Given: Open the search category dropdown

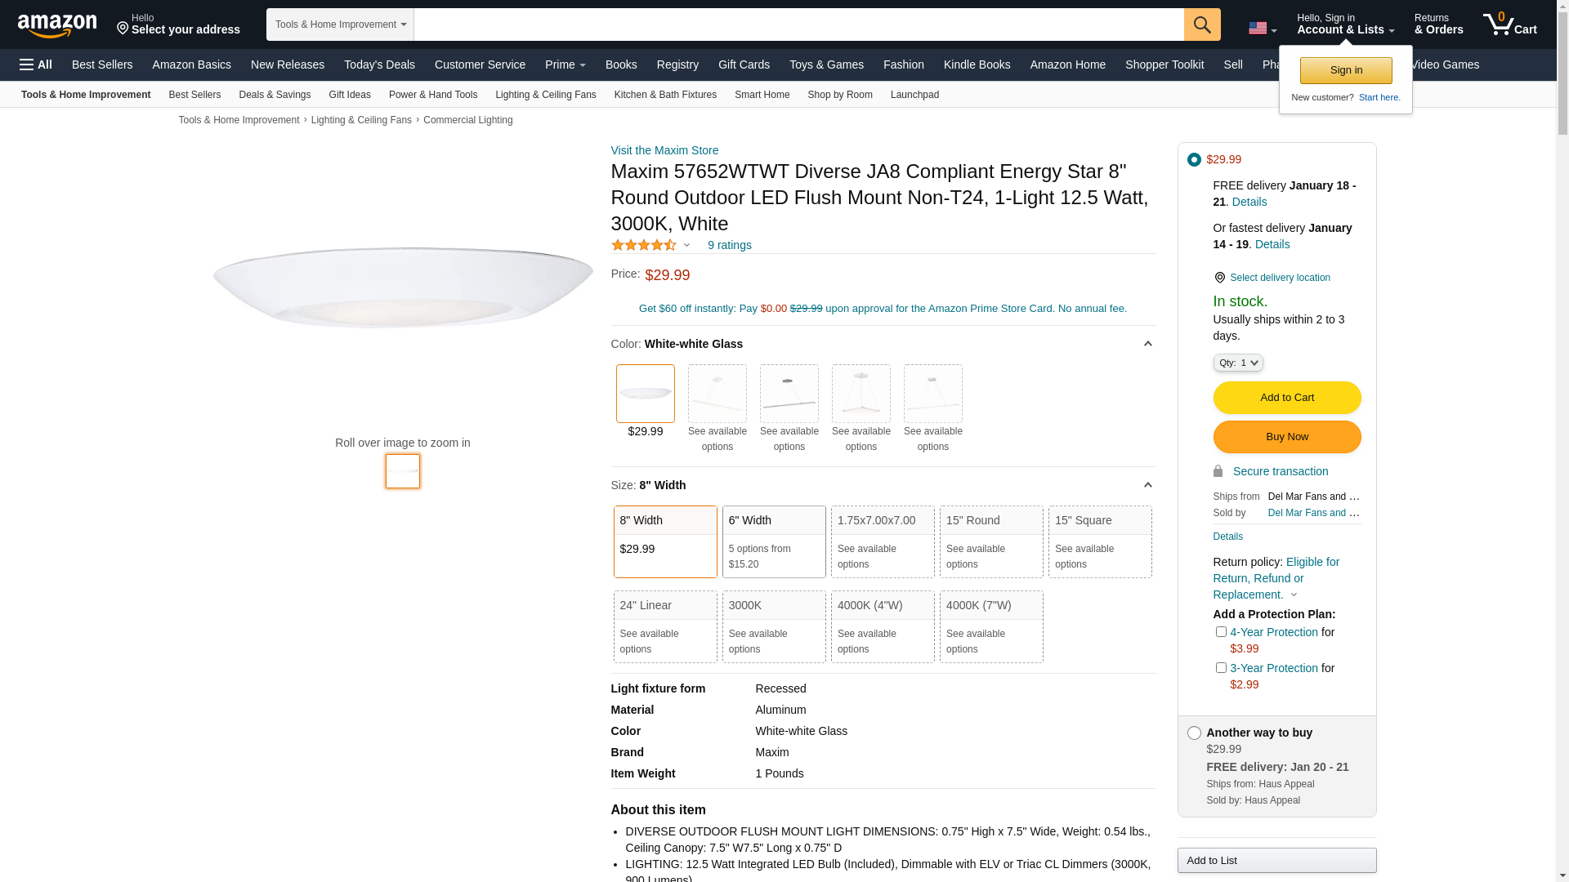Looking at the screenshot, I should coord(340,24).
